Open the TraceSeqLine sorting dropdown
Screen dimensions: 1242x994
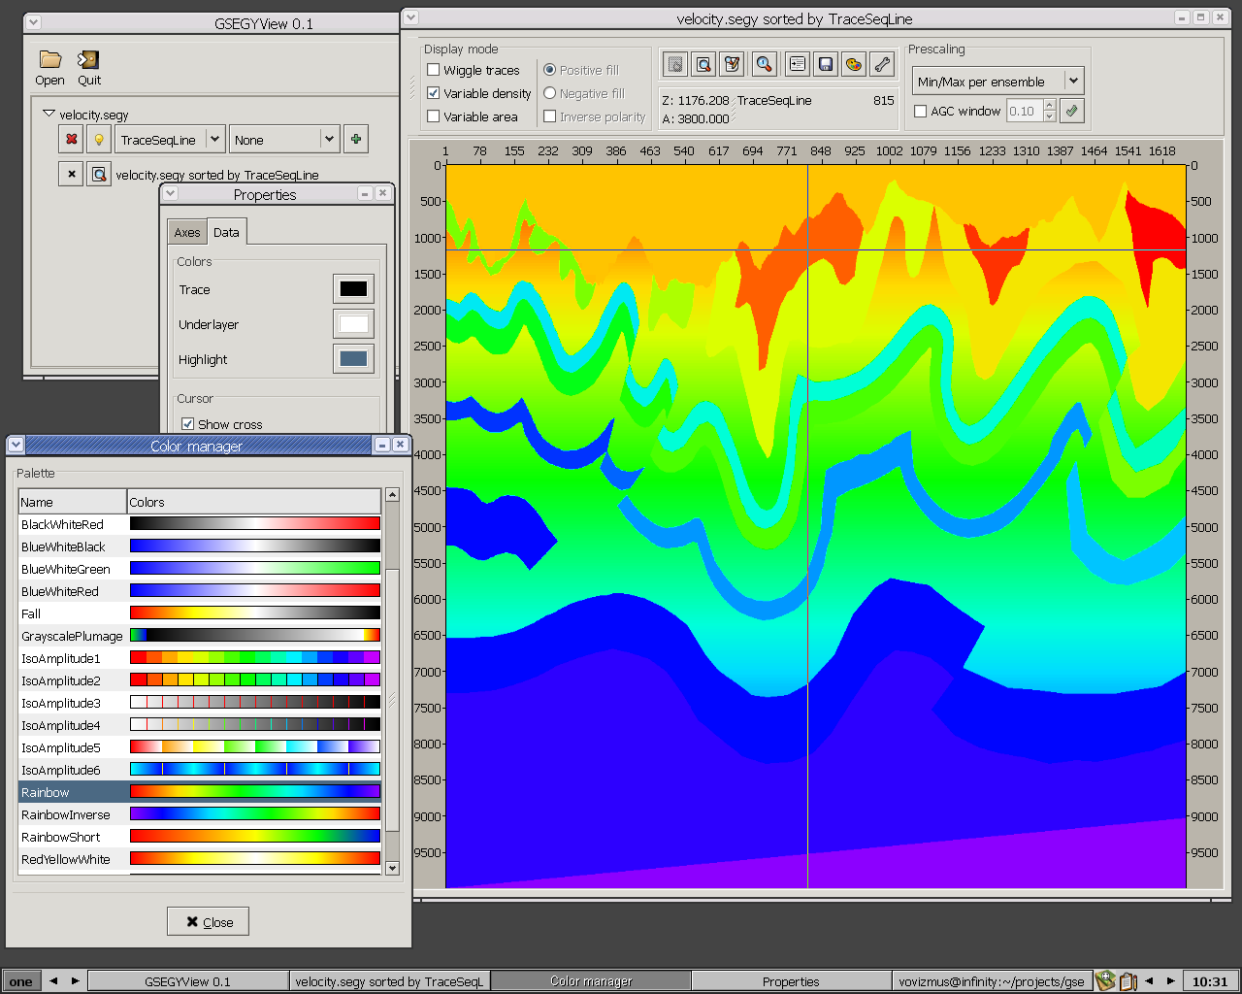pos(170,139)
